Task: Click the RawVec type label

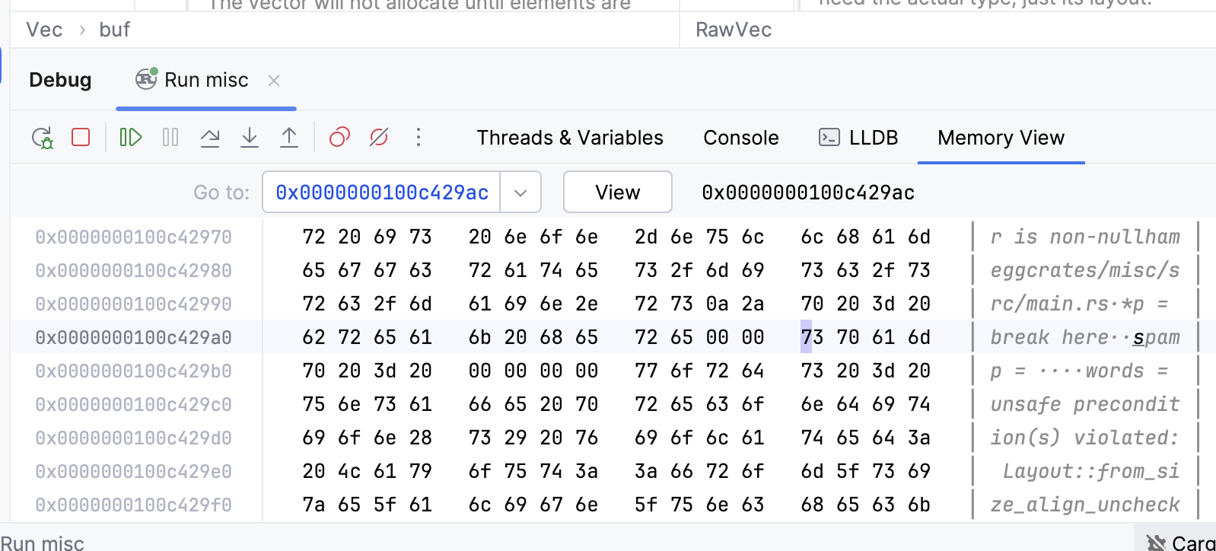Action: 734,30
